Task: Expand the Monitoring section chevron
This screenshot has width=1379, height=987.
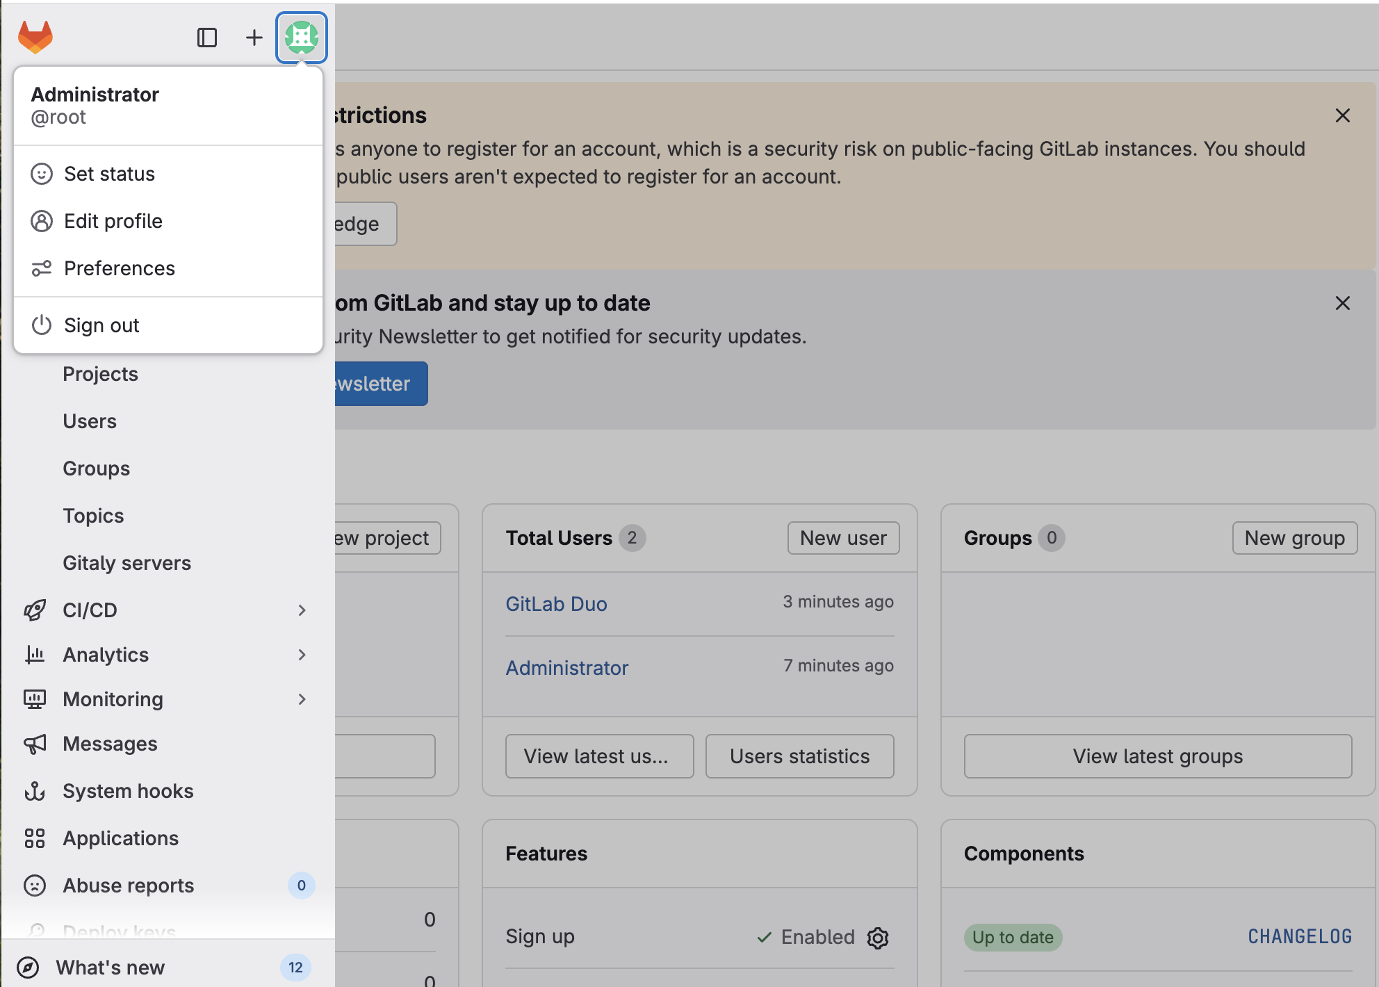Action: click(302, 699)
